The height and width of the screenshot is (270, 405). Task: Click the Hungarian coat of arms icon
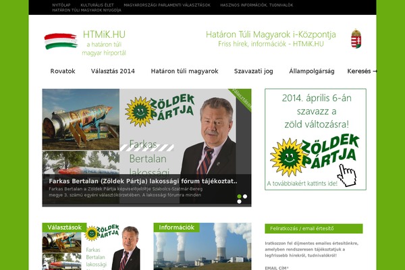(x=356, y=38)
